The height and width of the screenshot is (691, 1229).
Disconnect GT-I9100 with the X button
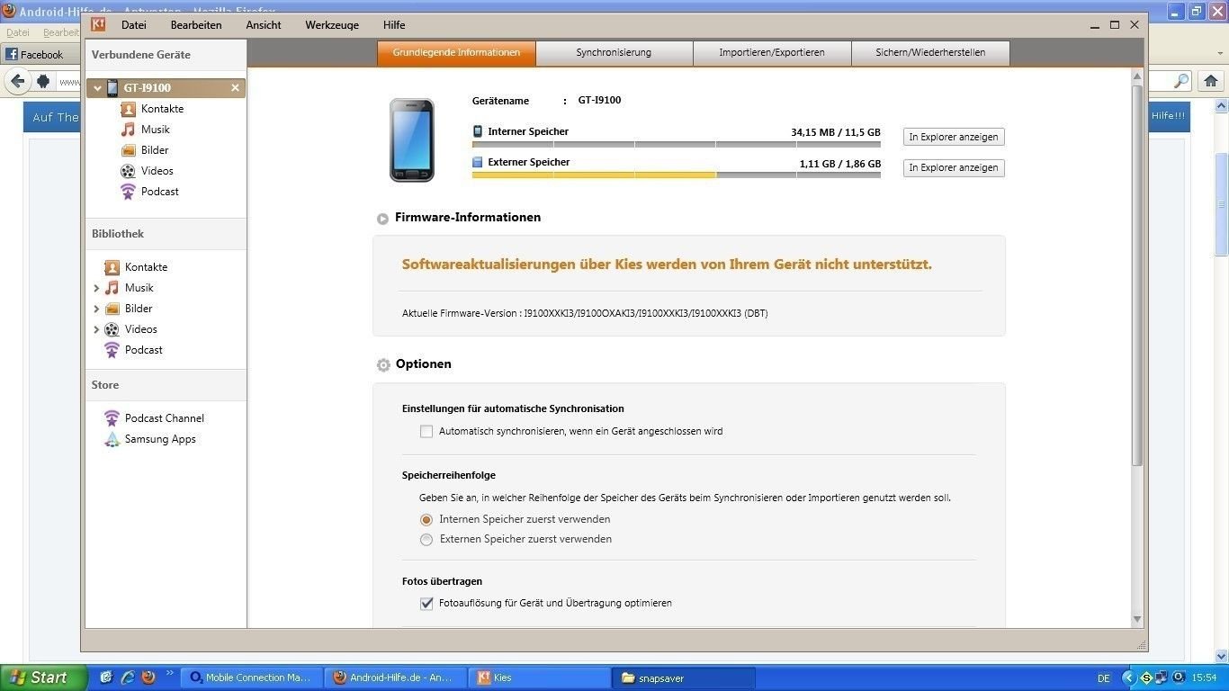point(235,88)
